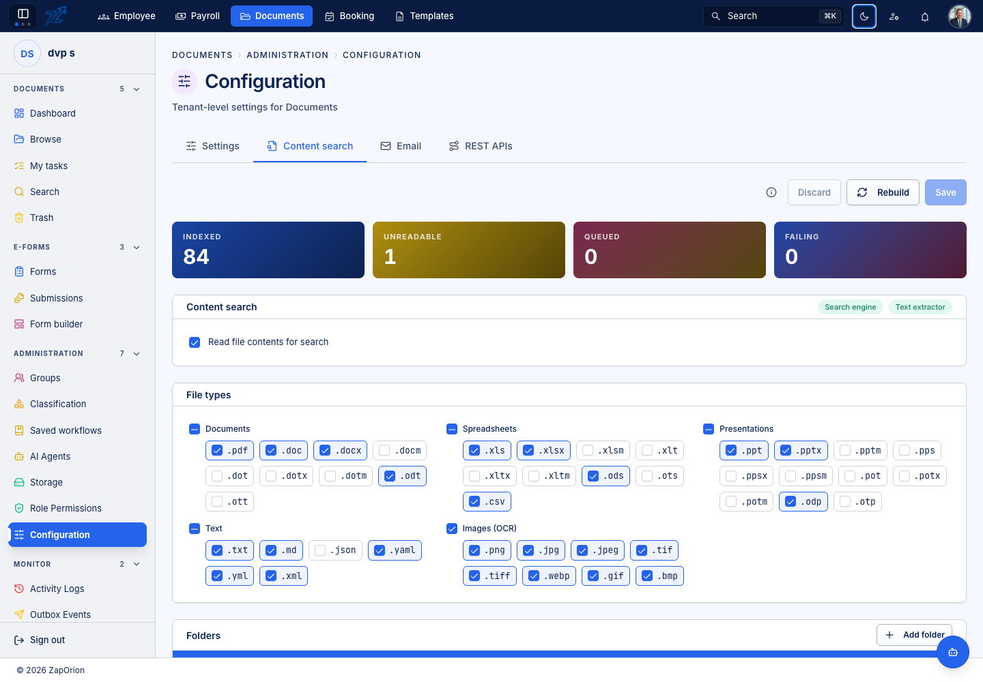Open the Payroll menu
Image resolution: width=983 pixels, height=682 pixels.
coord(197,16)
